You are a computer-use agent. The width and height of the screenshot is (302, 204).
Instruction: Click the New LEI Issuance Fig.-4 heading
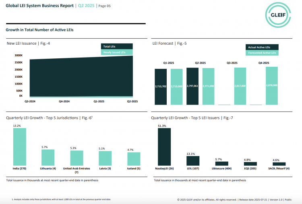pos(29,43)
